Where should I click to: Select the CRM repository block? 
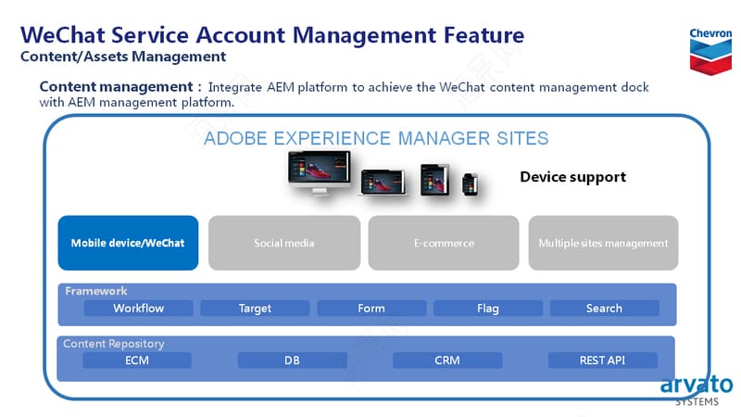(447, 360)
